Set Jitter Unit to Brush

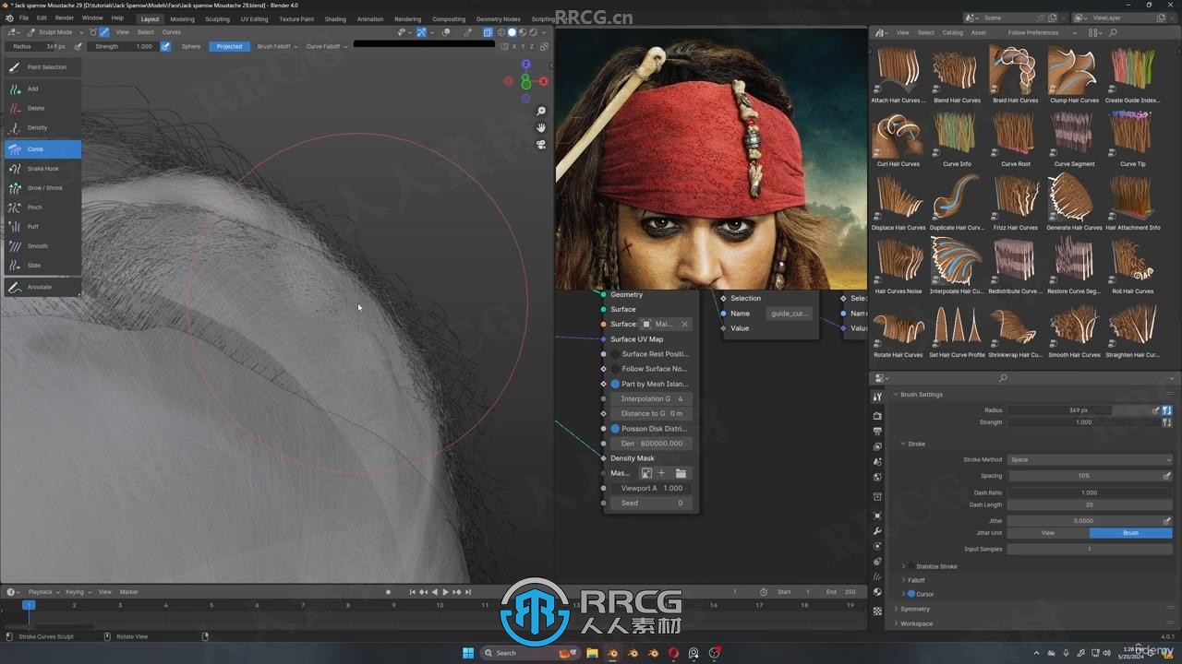click(1131, 533)
